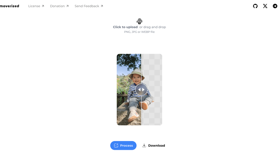Open the GitHub repository icon
Screen dimensions: 279x156
pyautogui.click(x=255, y=6)
